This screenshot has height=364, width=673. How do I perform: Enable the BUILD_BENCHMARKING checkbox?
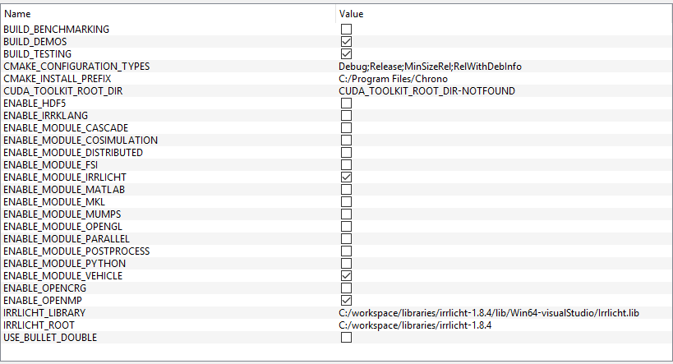click(x=346, y=30)
